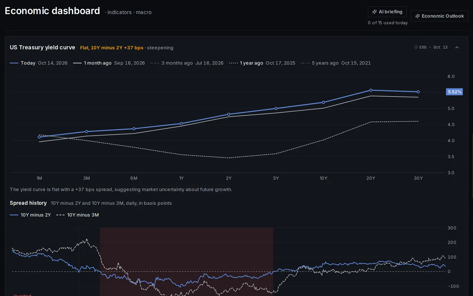This screenshot has height=296, width=473.
Task: Click the clock icon beside EOD
Action: pyautogui.click(x=416, y=47)
